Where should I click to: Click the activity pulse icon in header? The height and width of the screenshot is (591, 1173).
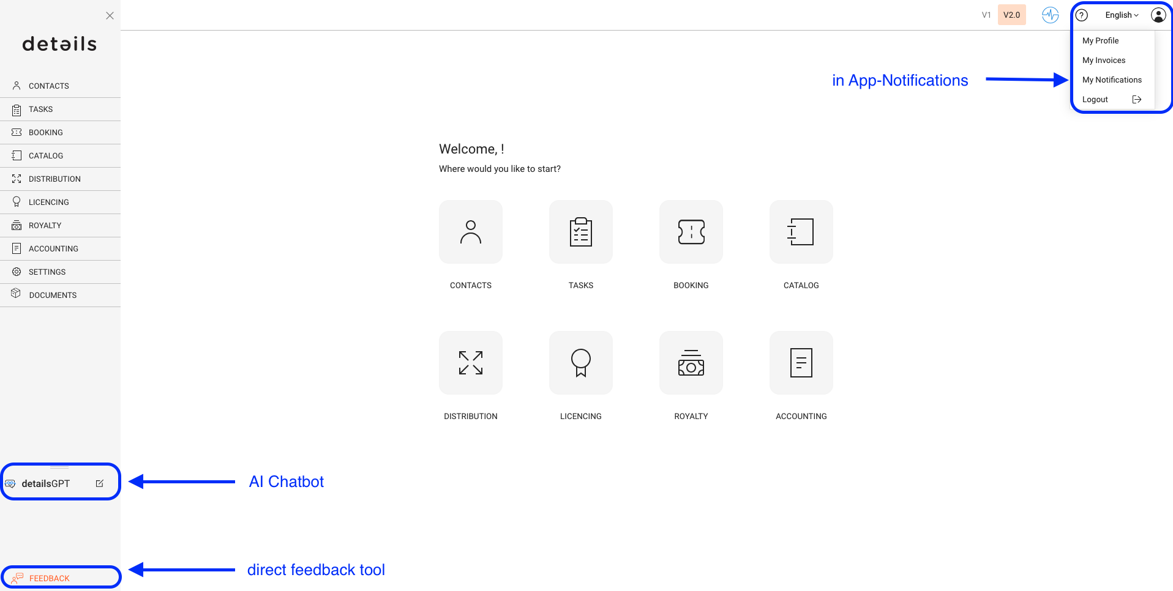pyautogui.click(x=1051, y=15)
